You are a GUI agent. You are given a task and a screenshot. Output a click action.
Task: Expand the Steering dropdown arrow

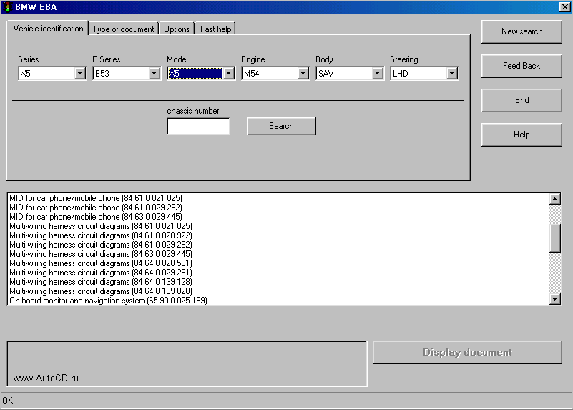click(x=452, y=74)
